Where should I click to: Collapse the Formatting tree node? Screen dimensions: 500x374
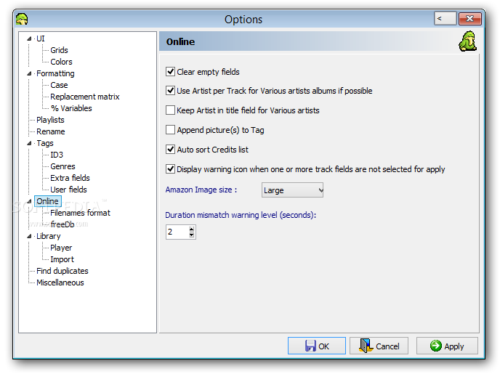point(29,73)
